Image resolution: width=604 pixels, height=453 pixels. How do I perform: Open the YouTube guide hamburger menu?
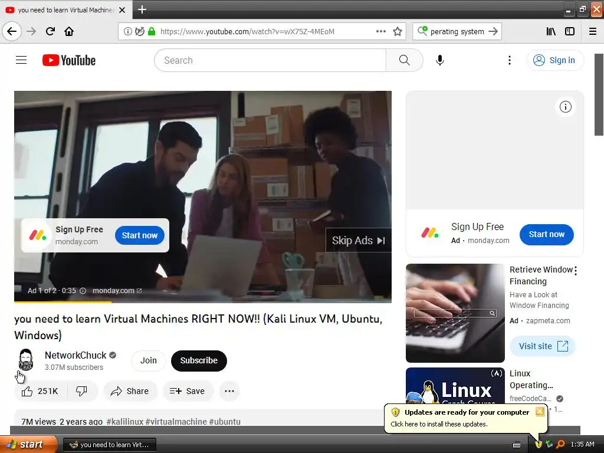pyautogui.click(x=21, y=60)
